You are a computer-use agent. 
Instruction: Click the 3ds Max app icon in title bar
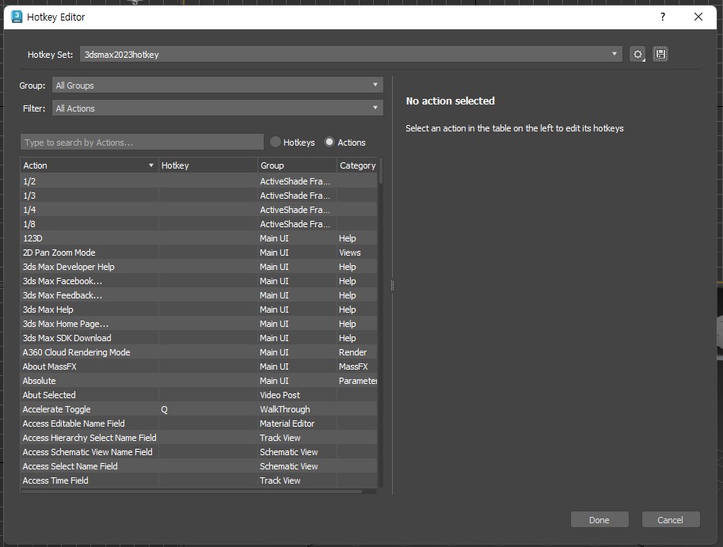pos(17,17)
